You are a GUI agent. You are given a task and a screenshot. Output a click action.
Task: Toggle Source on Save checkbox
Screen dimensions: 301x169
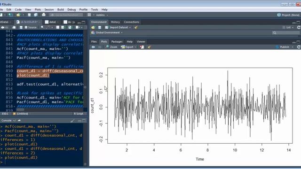pos(26,27)
